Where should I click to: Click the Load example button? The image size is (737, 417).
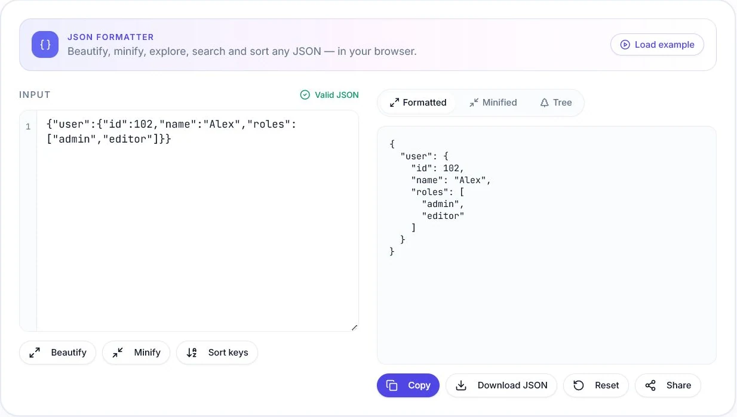pyautogui.click(x=657, y=45)
